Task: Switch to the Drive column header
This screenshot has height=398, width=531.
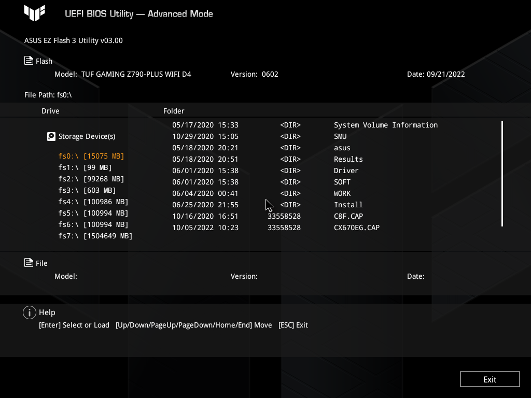Action: pyautogui.click(x=50, y=111)
